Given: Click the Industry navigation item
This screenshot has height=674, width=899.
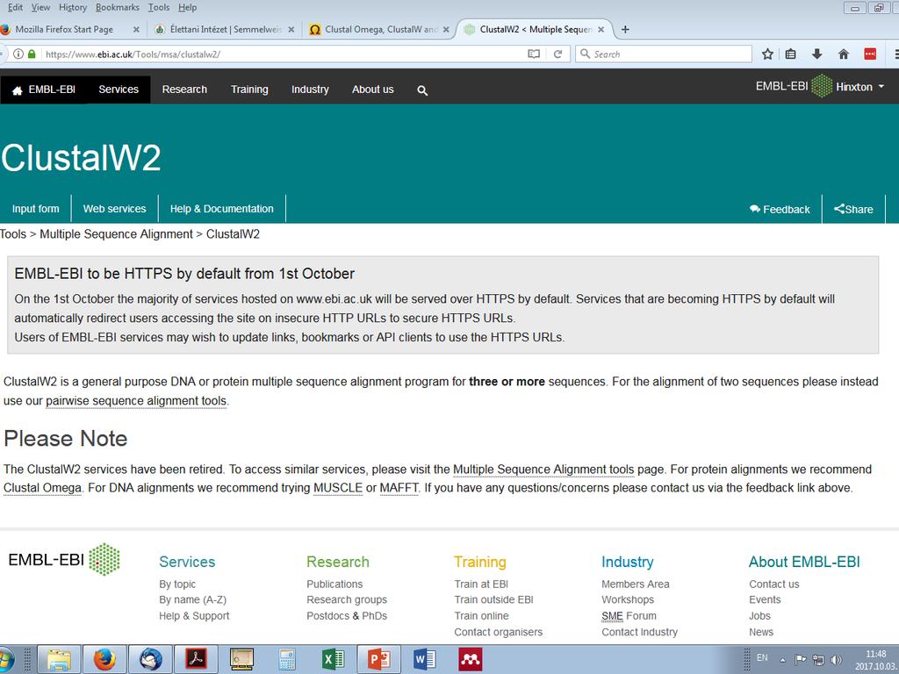Looking at the screenshot, I should (310, 90).
